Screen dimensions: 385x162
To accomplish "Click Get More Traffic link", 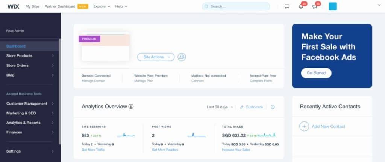I will click(93, 150).
